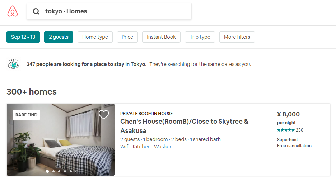
Task: Open the Trip type filter
Action: [x=200, y=37]
